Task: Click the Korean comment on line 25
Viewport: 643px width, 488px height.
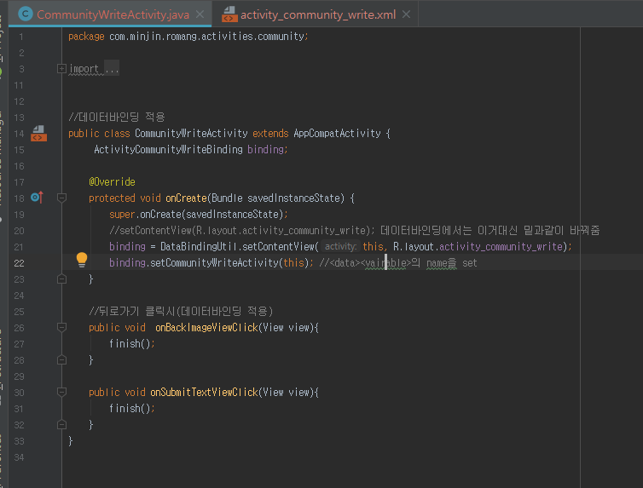Action: [x=181, y=311]
